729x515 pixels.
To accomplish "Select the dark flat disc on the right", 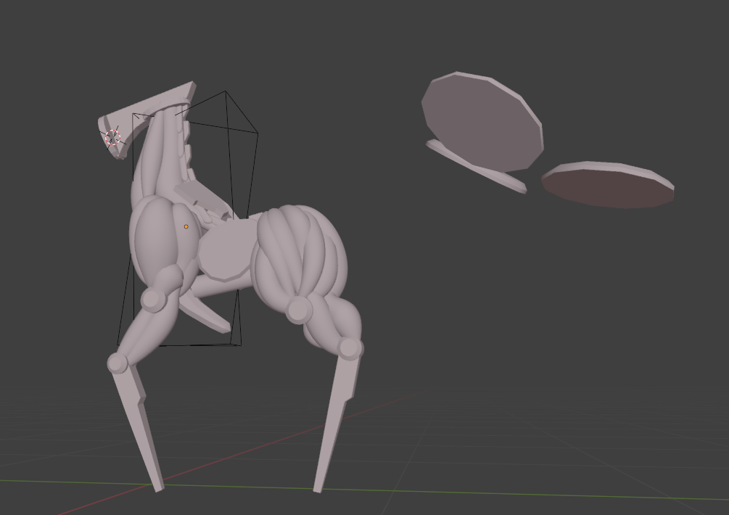I will click(608, 185).
